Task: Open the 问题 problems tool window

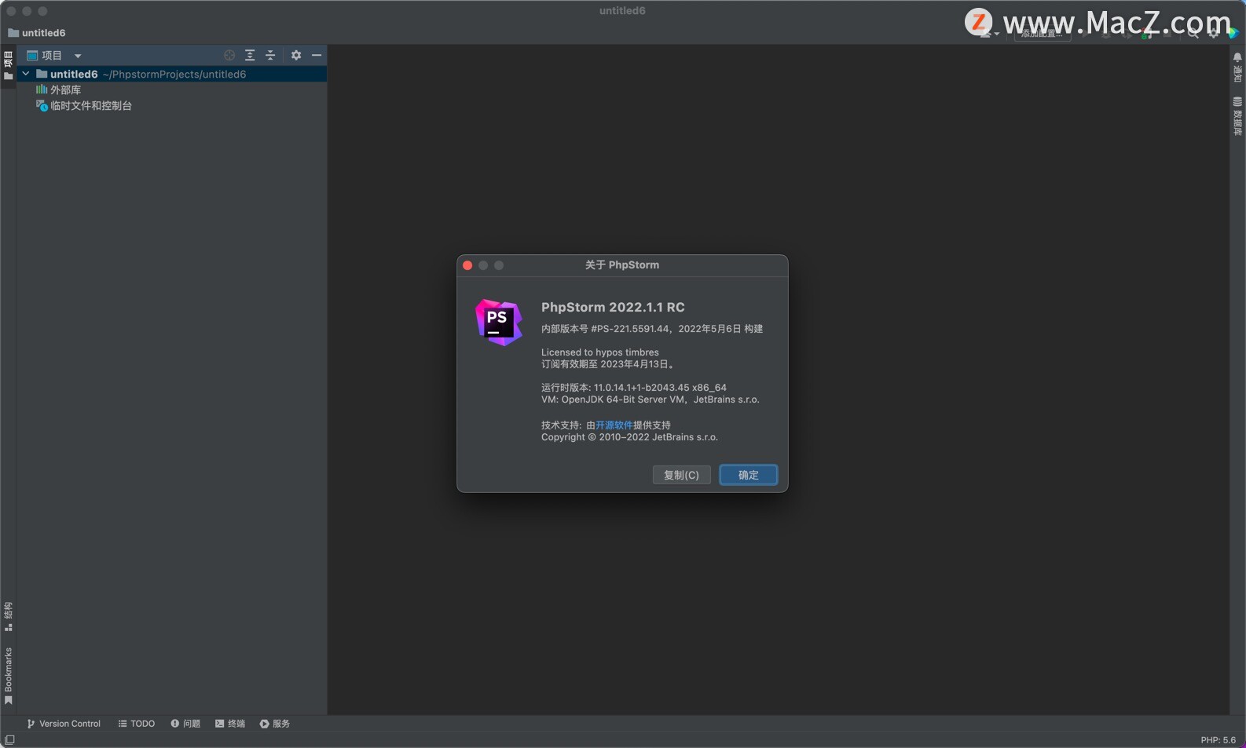Action: [x=185, y=724]
